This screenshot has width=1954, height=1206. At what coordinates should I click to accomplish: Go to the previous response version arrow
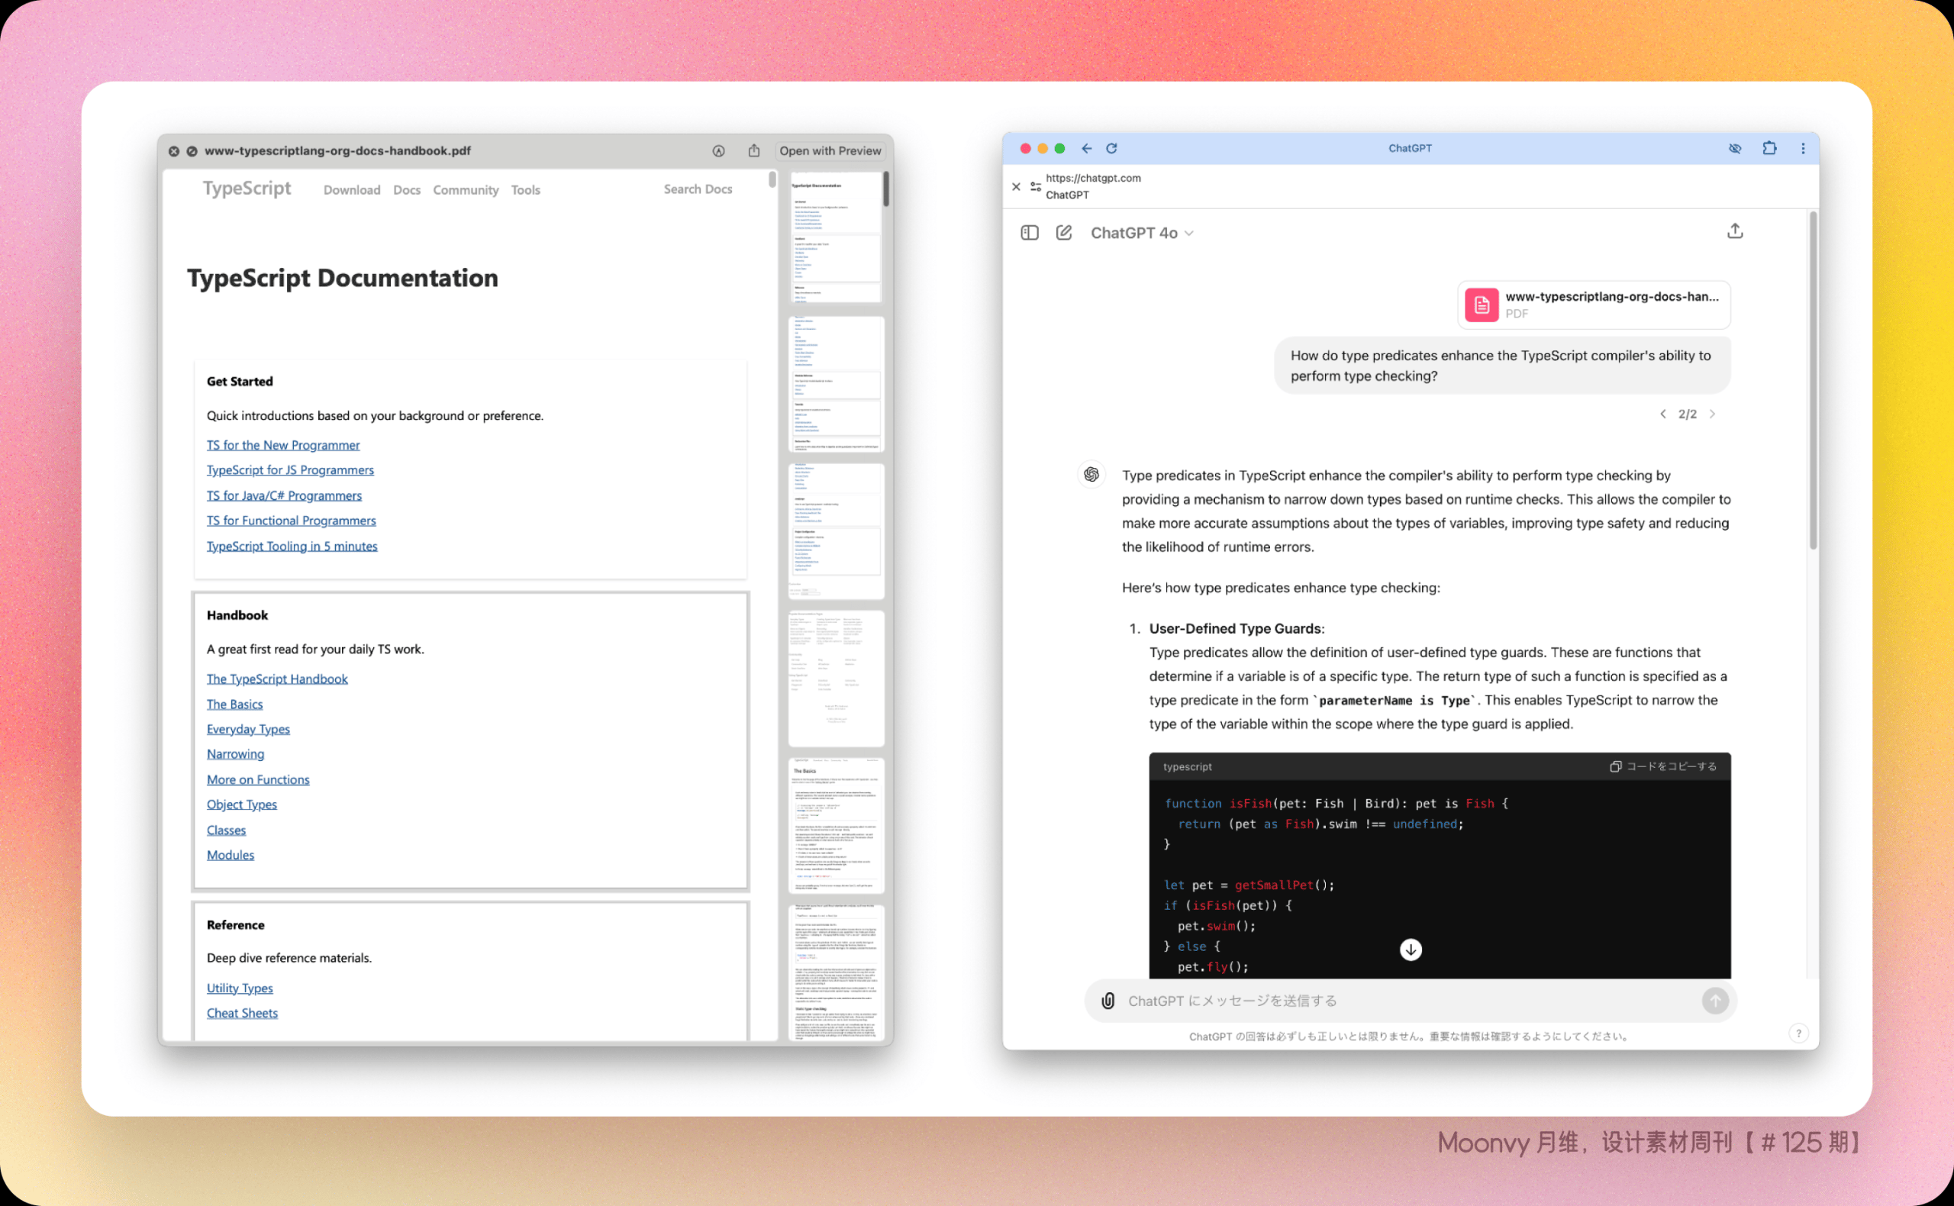1663,414
